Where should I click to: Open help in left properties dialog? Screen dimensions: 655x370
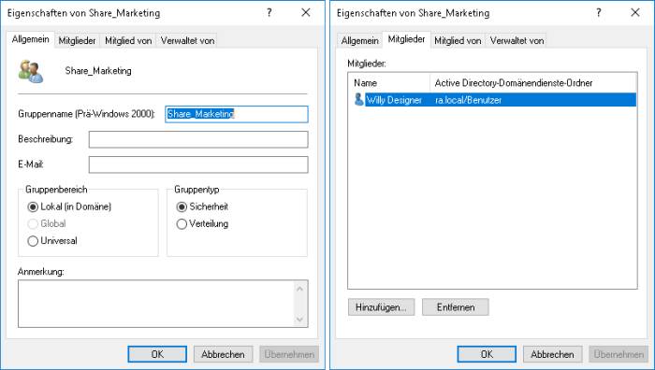coord(269,12)
